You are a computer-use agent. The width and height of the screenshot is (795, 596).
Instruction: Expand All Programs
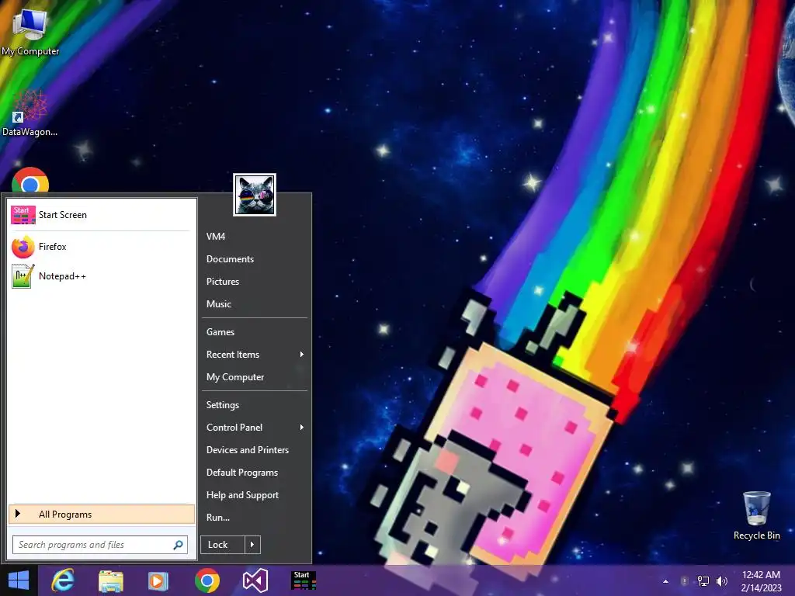102,514
